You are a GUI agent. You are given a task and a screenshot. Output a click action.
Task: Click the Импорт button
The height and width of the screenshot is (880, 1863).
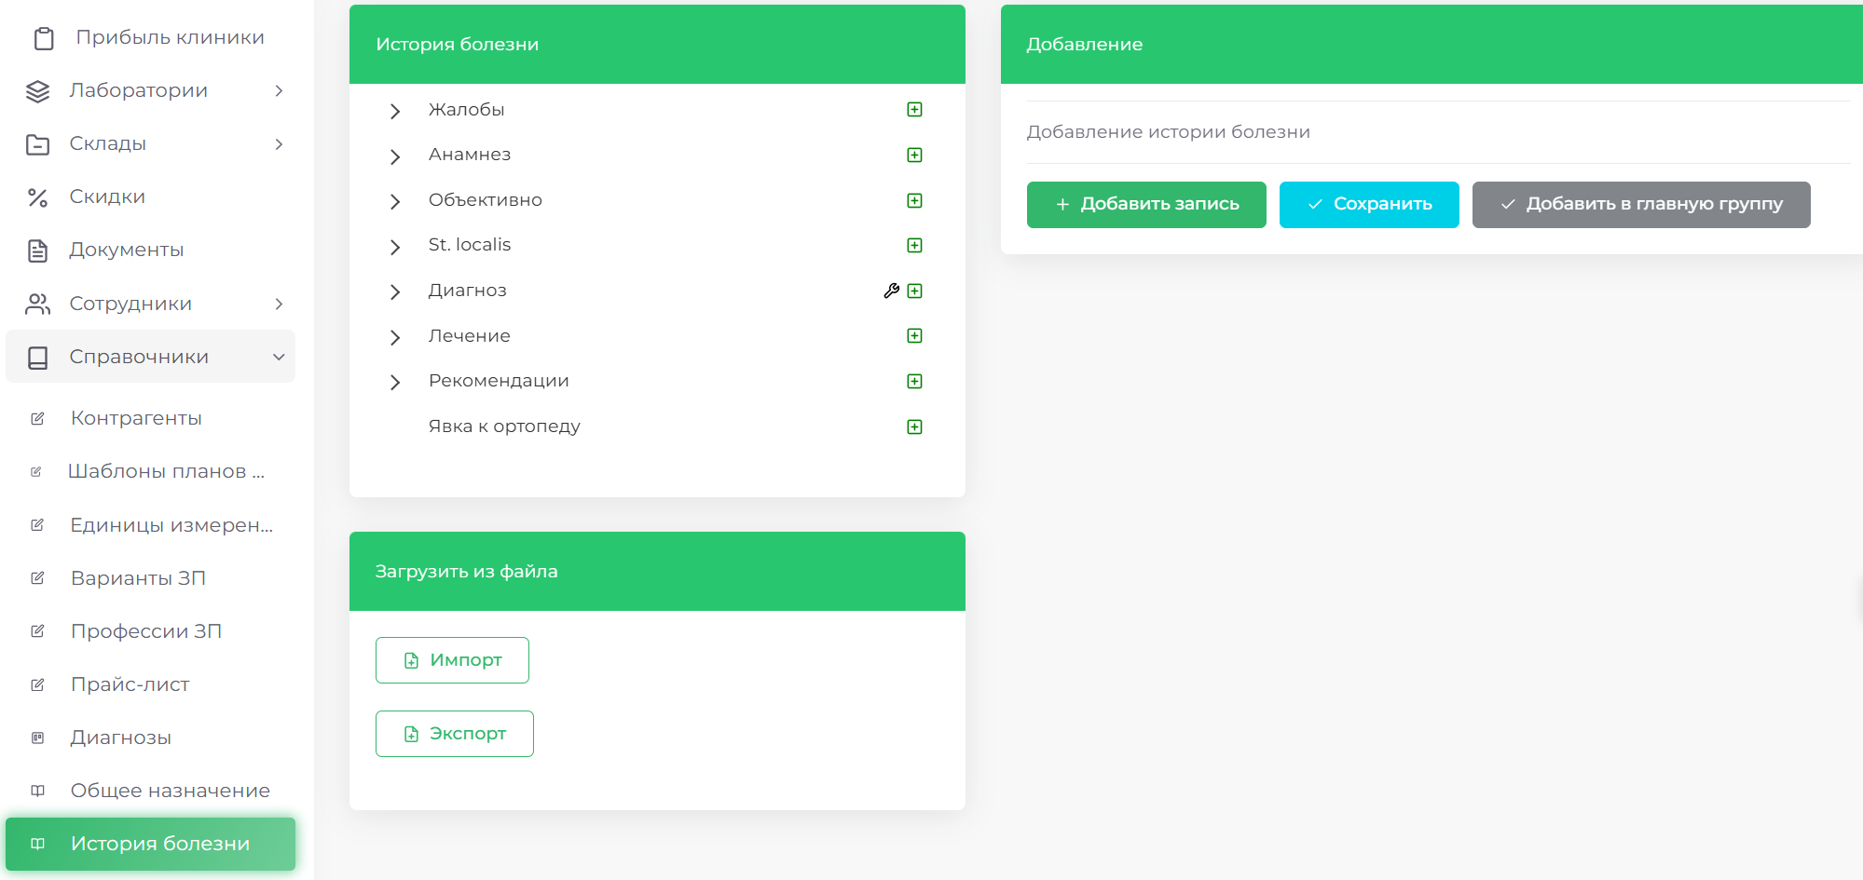pos(452,660)
